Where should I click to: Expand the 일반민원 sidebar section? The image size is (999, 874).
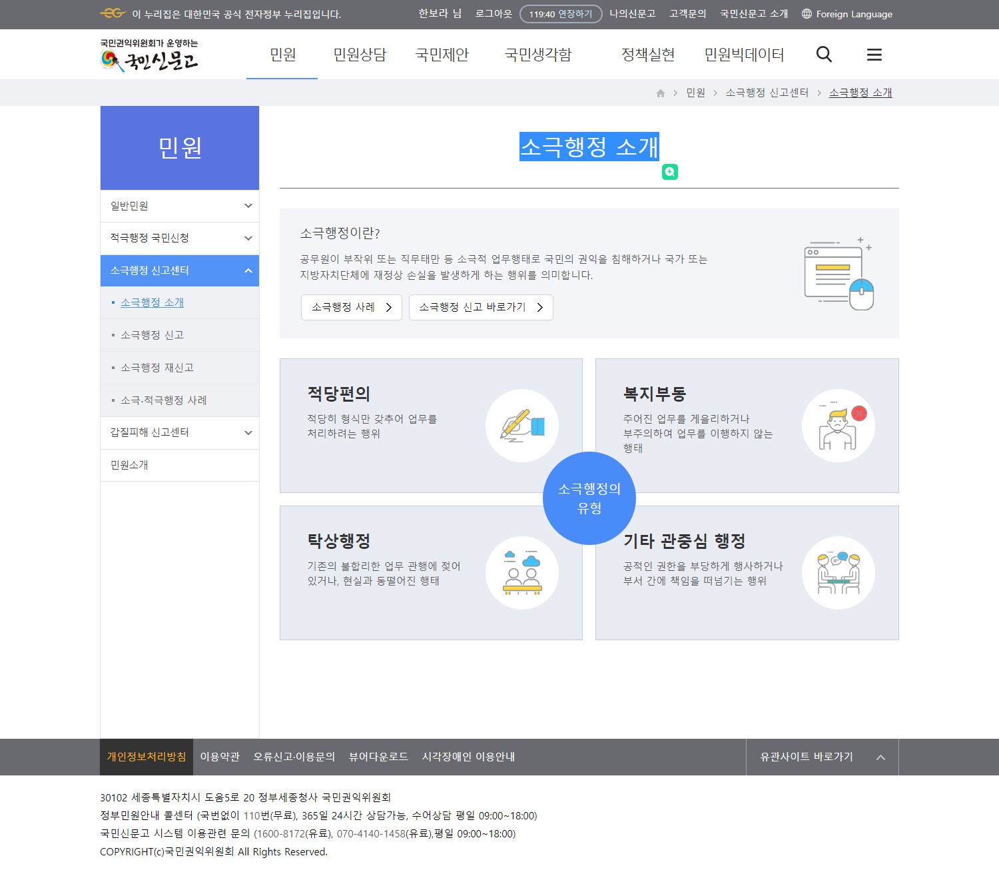point(180,206)
